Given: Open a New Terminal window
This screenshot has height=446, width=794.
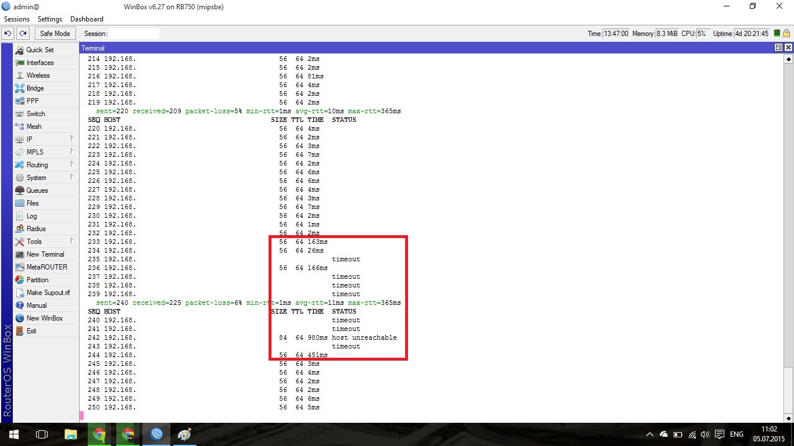Looking at the screenshot, I should click(x=45, y=254).
